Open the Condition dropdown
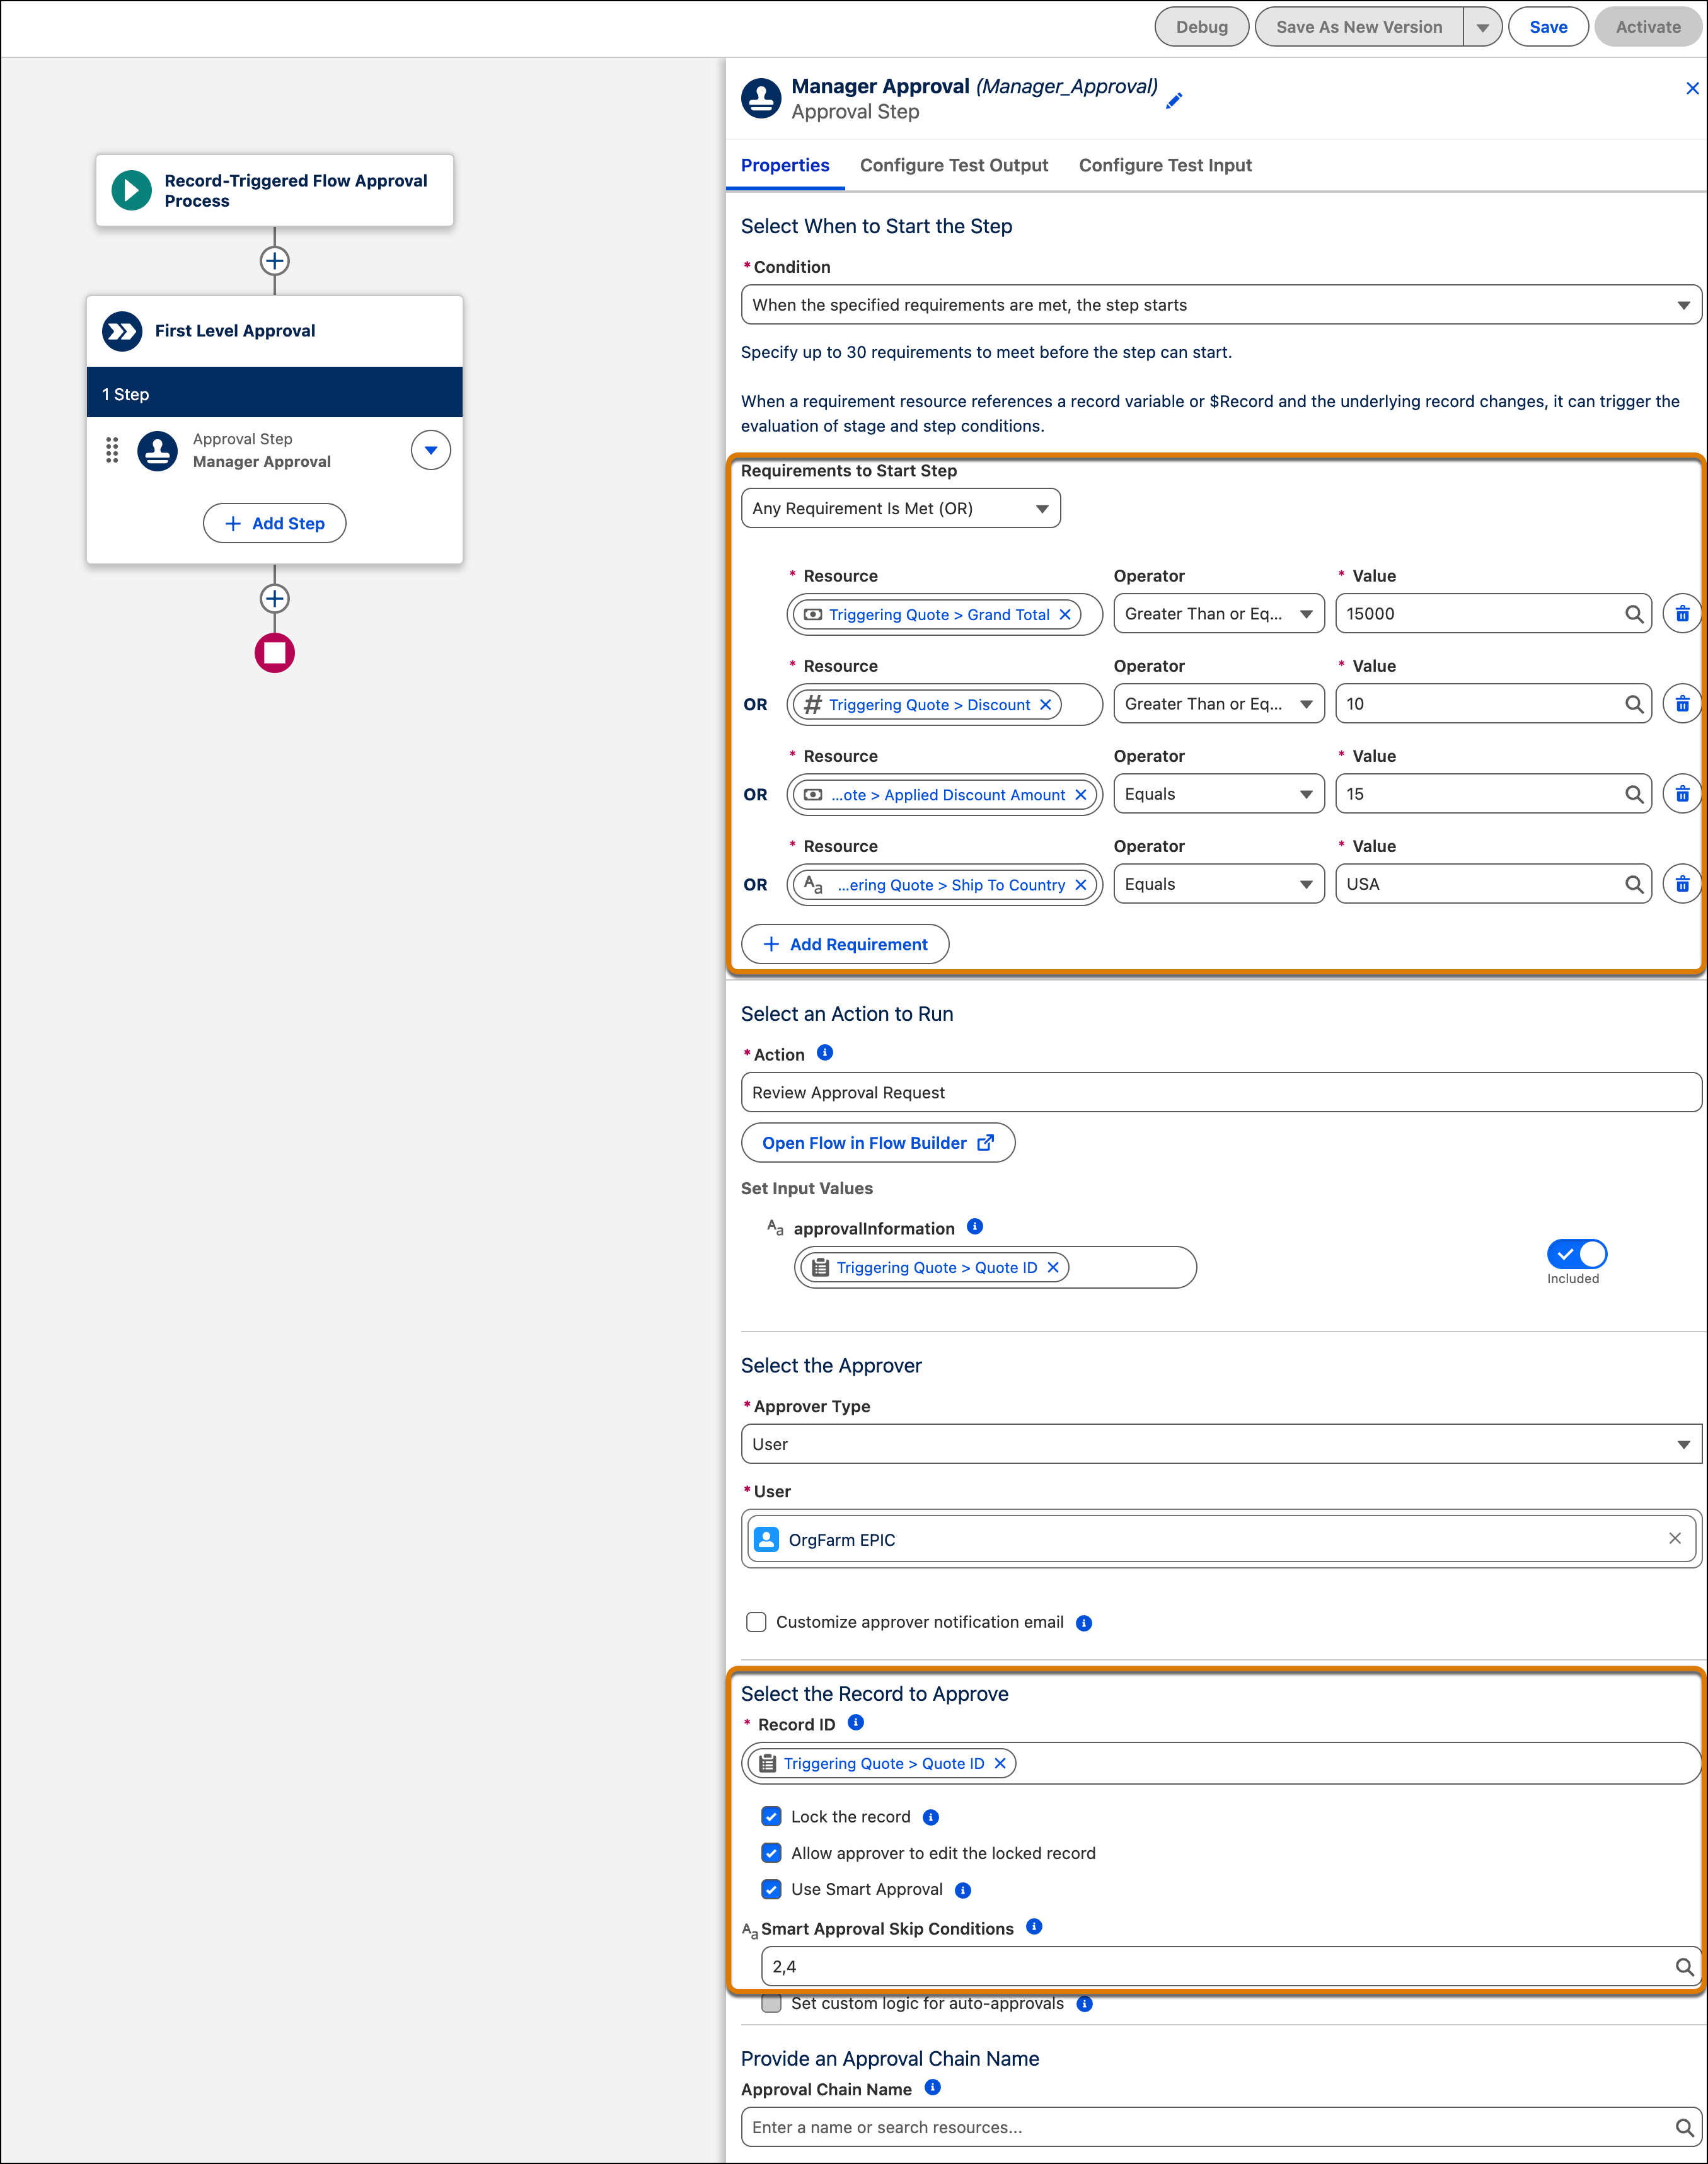This screenshot has width=1708, height=2164. (x=1221, y=305)
